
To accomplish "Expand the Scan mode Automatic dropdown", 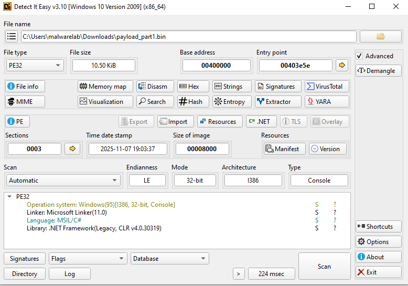I will (x=63, y=181).
